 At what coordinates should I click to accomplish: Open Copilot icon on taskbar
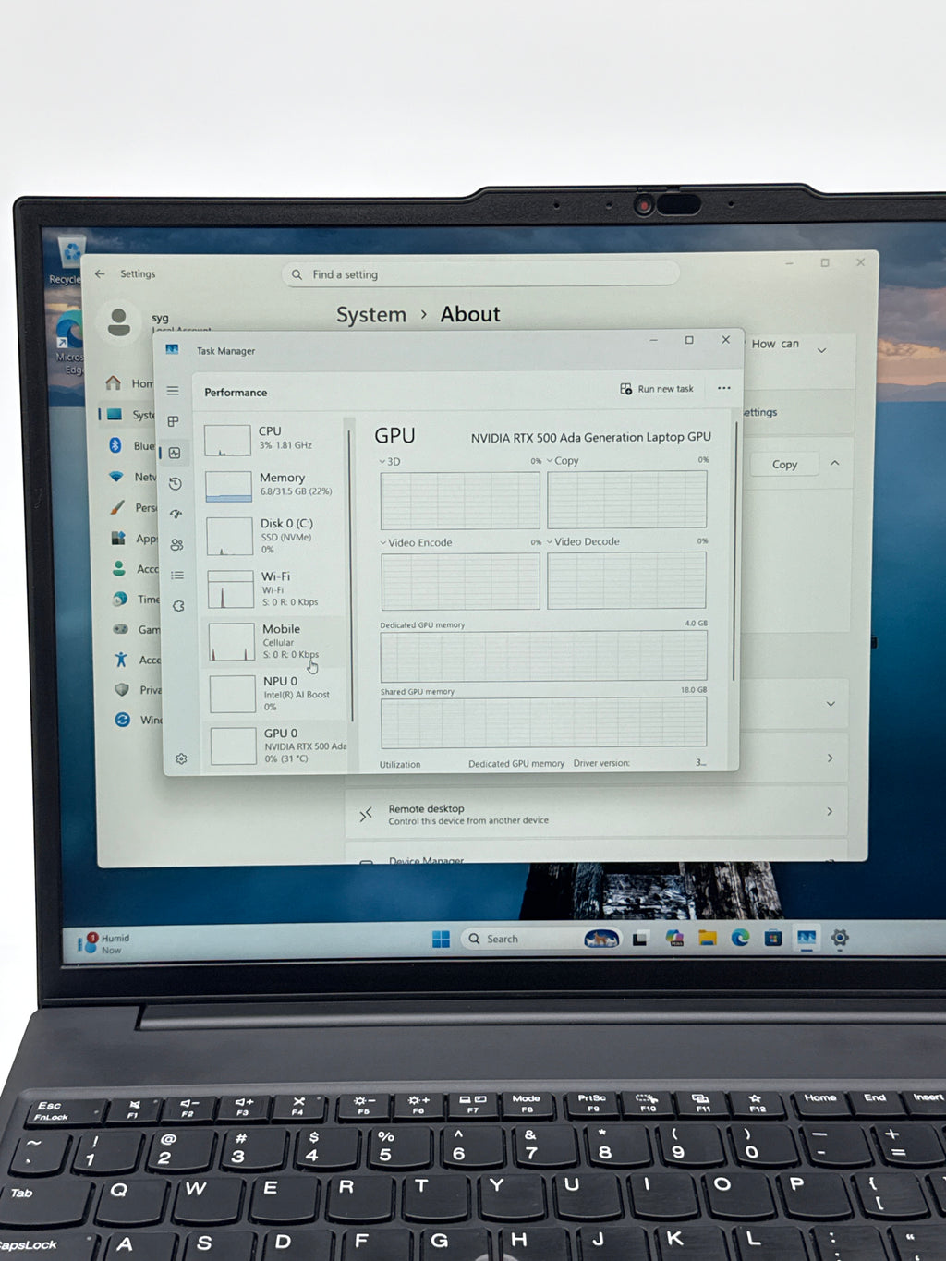pos(674,939)
